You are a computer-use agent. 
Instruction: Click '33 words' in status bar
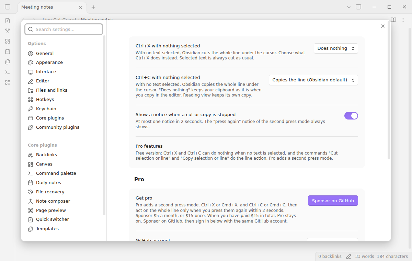coord(365,257)
